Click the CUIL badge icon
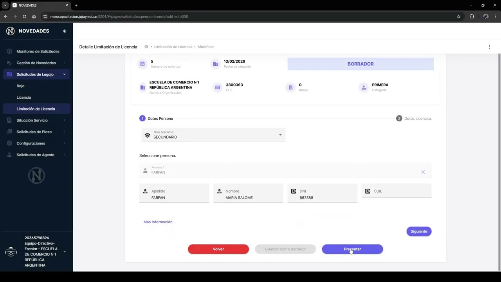The image size is (501, 282). 368,191
